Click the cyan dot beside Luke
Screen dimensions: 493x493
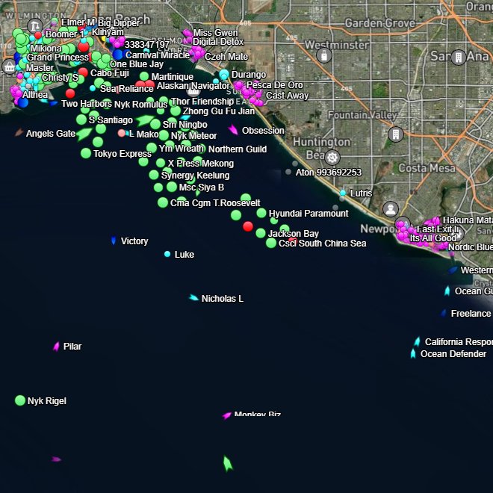pos(167,254)
